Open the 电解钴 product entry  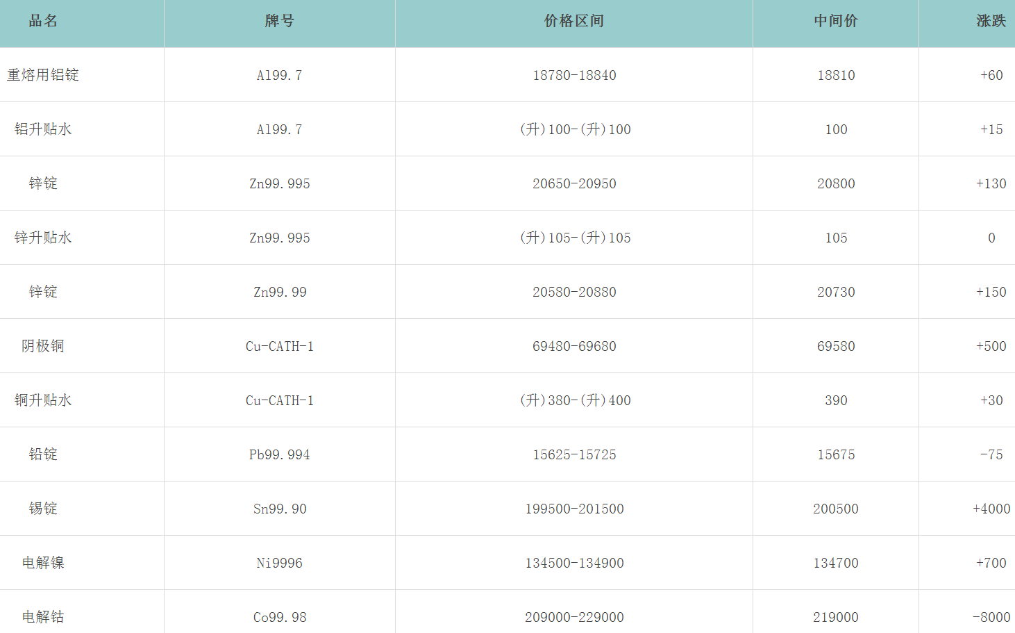click(x=43, y=617)
